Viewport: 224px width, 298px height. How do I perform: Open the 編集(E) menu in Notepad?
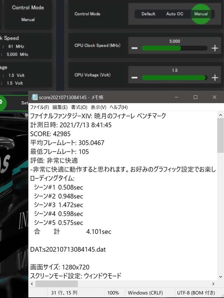tap(60, 107)
